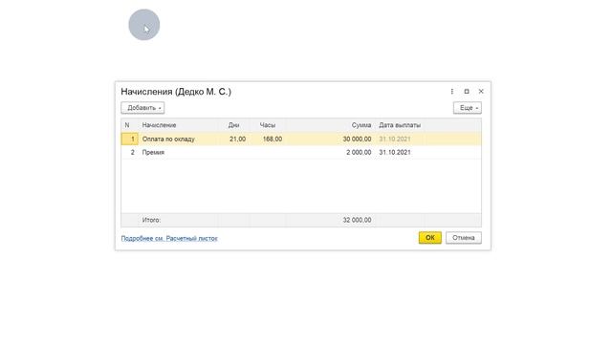This screenshot has width=612, height=344.
Task: Confirm with the yellow OK button
Action: click(x=430, y=238)
